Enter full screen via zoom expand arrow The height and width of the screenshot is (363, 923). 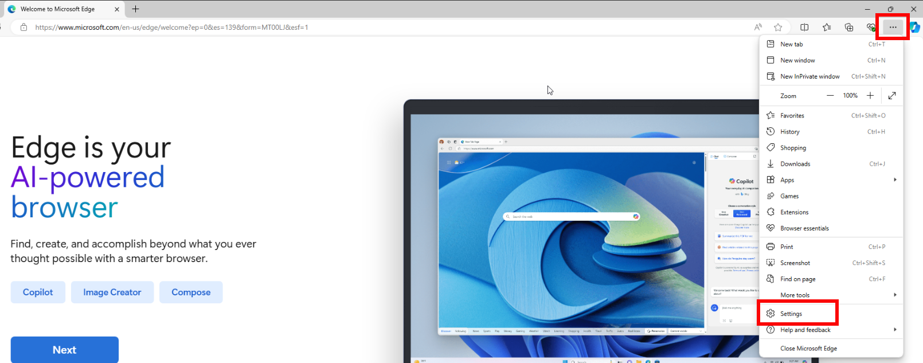892,96
